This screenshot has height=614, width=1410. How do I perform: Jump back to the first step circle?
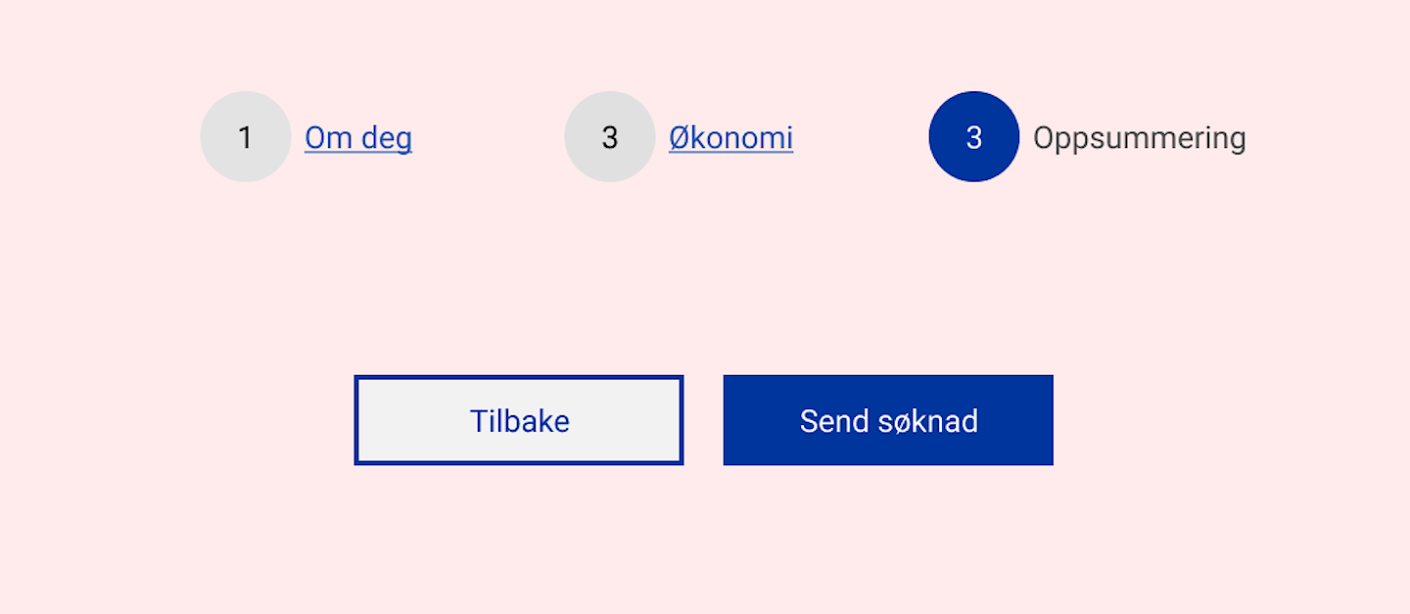click(x=245, y=137)
